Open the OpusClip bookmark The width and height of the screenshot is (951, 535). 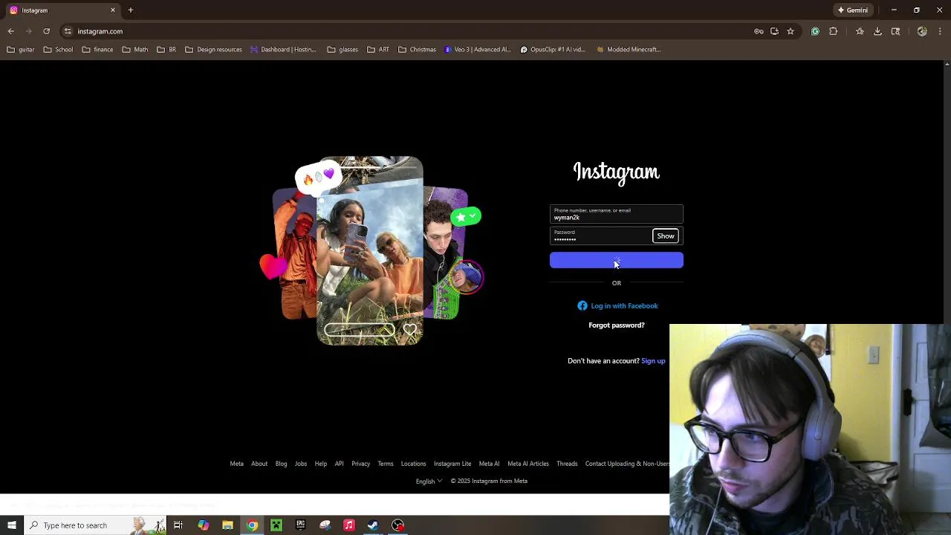pyautogui.click(x=553, y=50)
